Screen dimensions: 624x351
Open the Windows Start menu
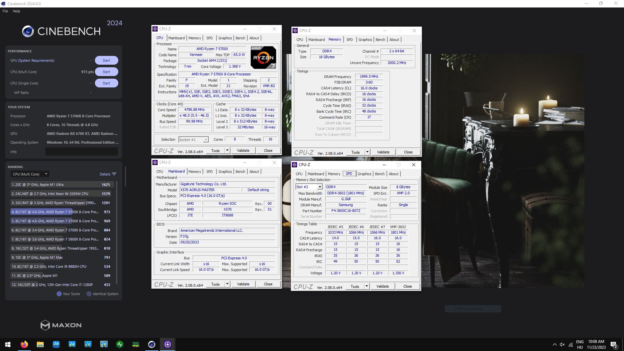click(x=8, y=344)
